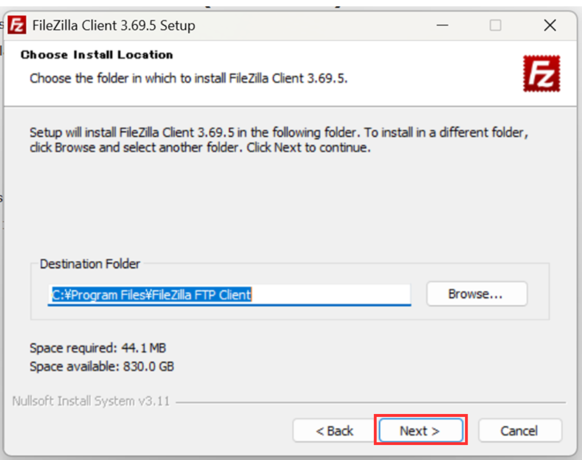Click the "Space required: 44.1 MB" text
582x460 pixels.
click(x=98, y=347)
